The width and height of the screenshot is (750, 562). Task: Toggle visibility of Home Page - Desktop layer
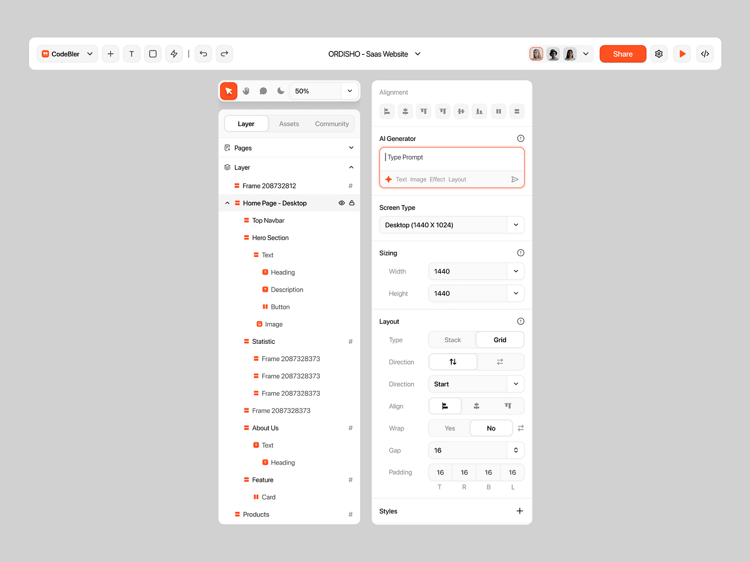(342, 203)
